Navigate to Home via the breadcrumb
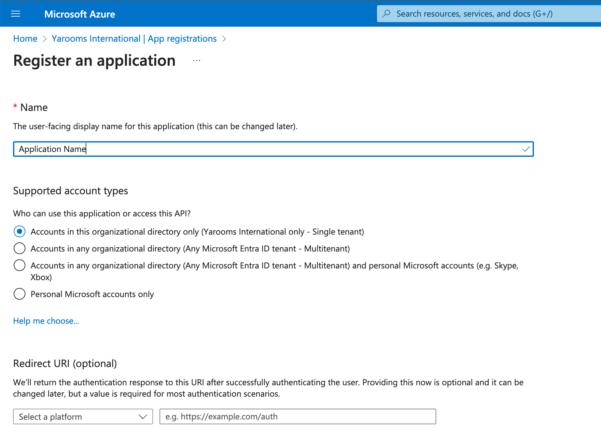This screenshot has height=436, width=601. (x=25, y=38)
